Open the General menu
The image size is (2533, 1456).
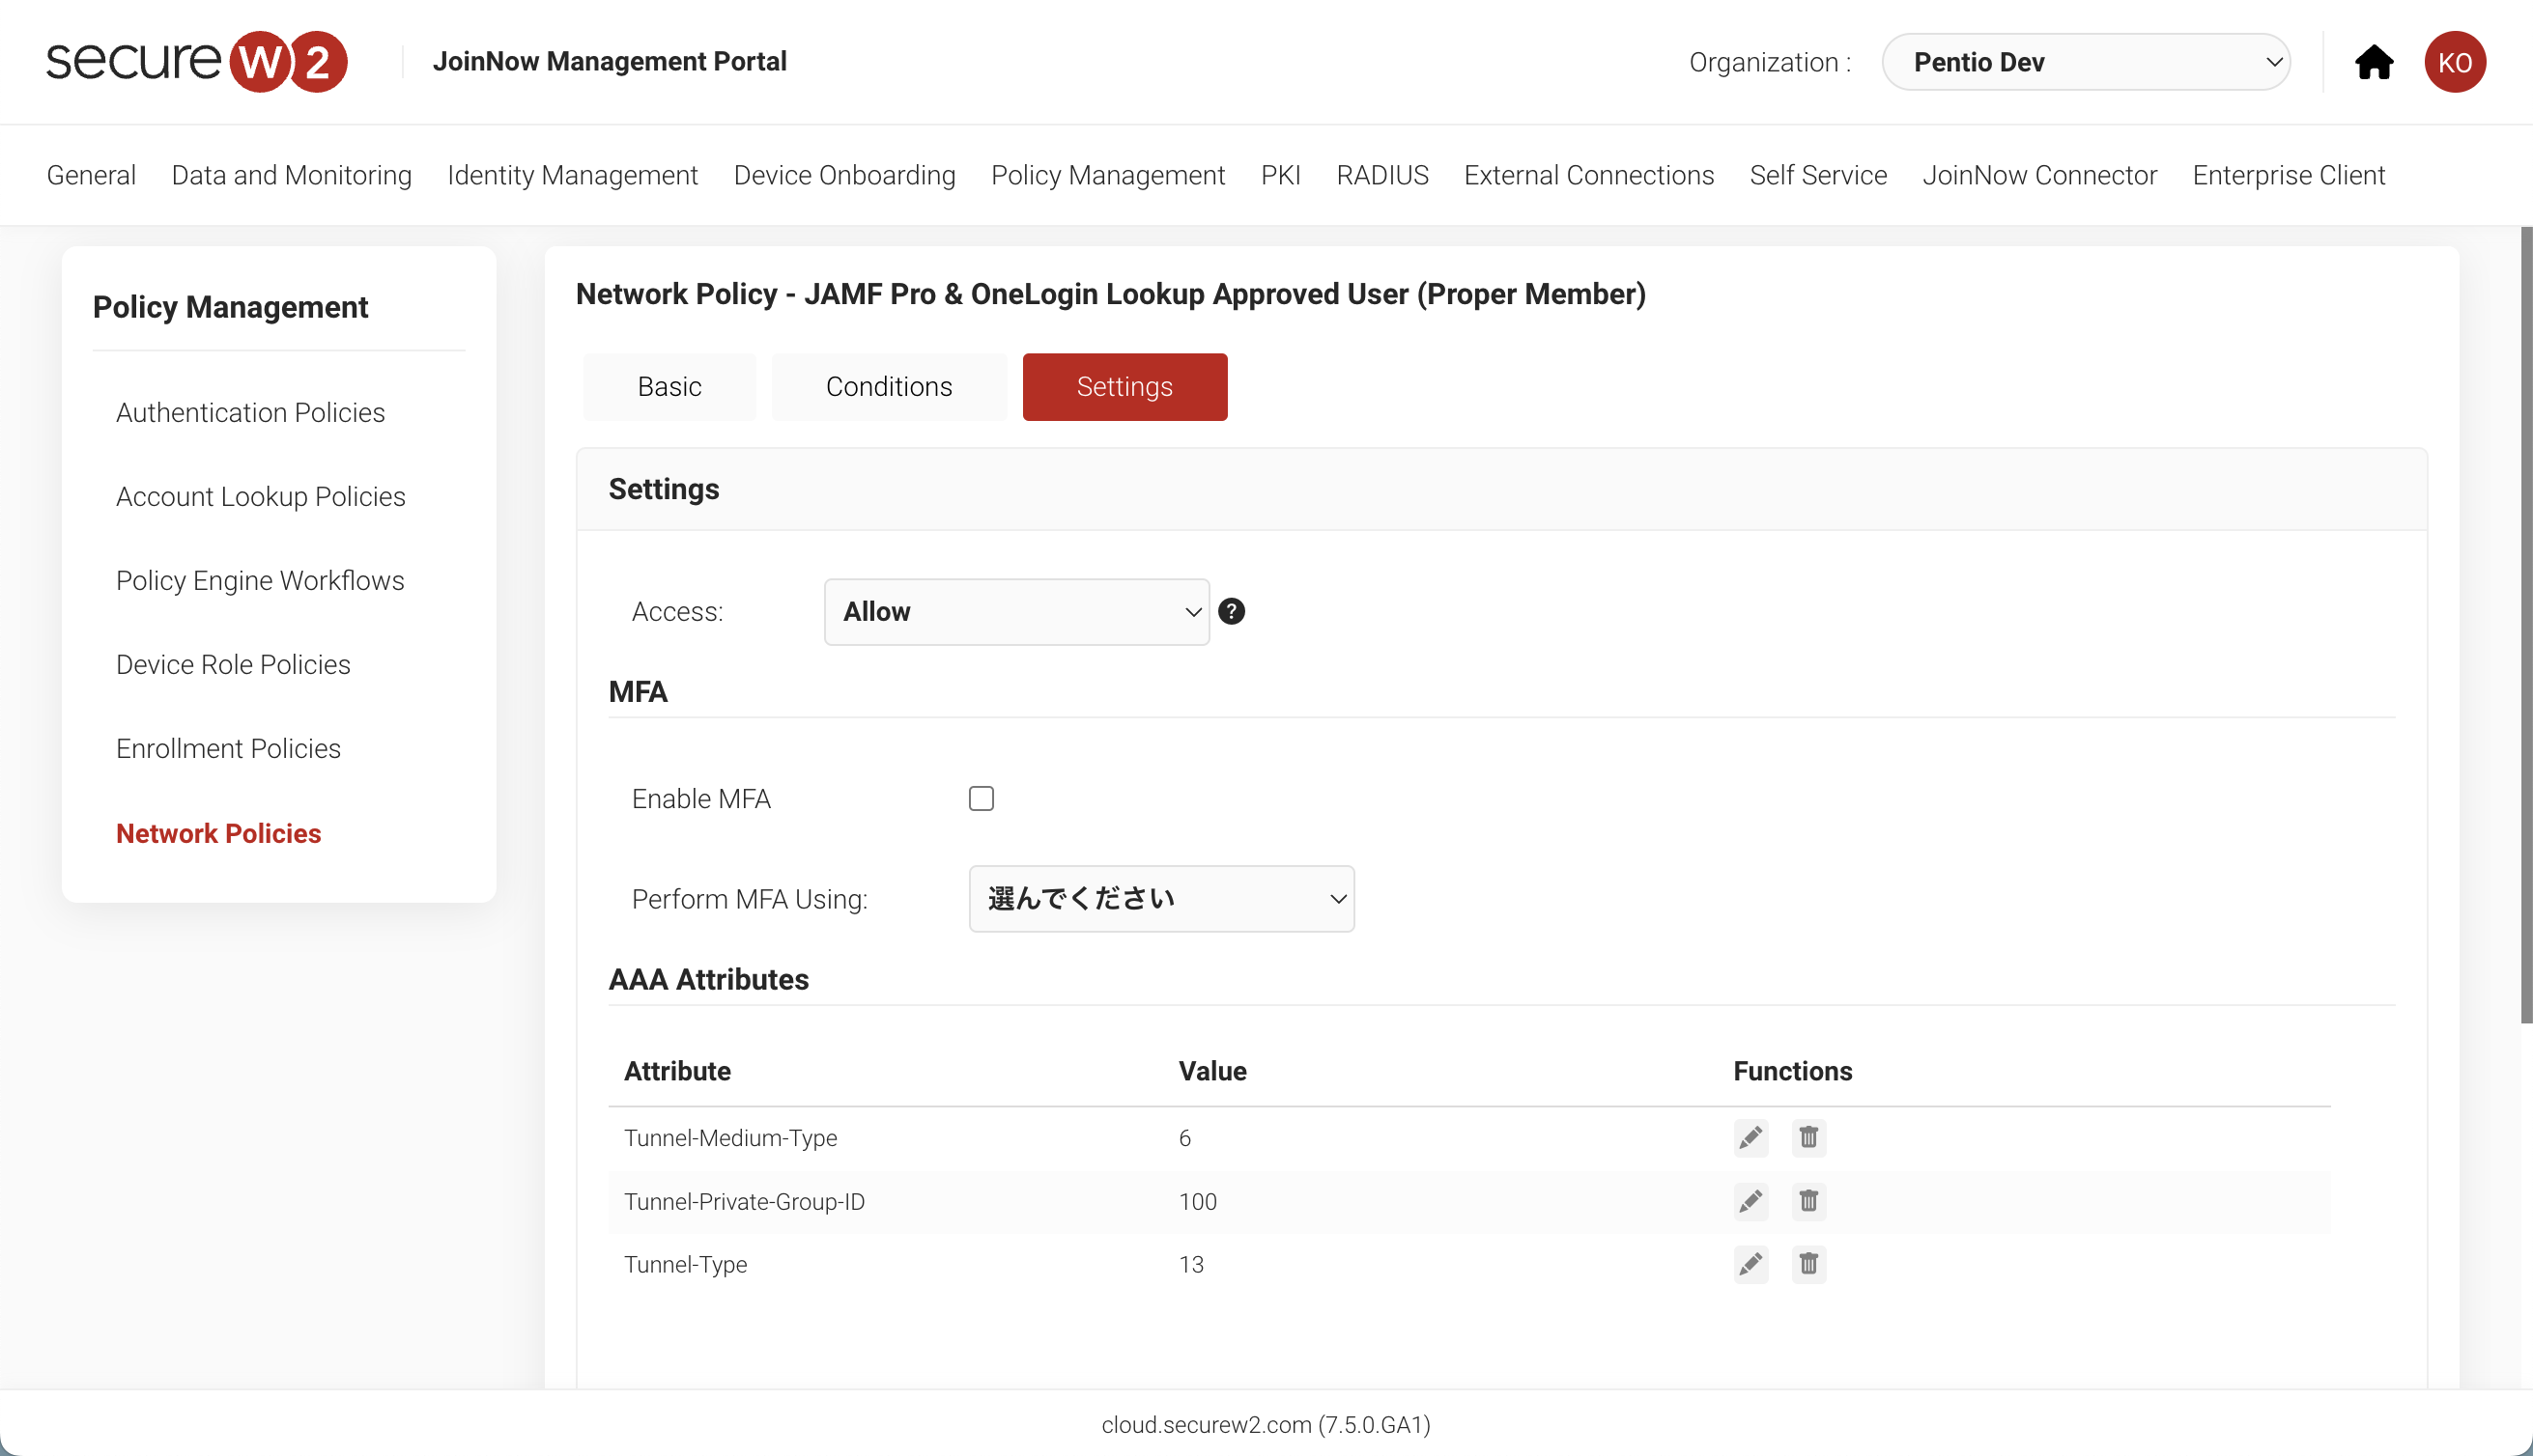coord(91,175)
